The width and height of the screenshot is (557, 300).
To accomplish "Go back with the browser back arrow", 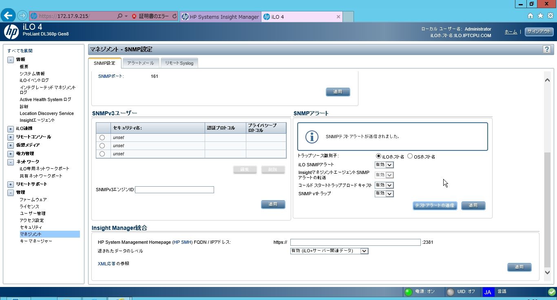I will (x=8, y=16).
